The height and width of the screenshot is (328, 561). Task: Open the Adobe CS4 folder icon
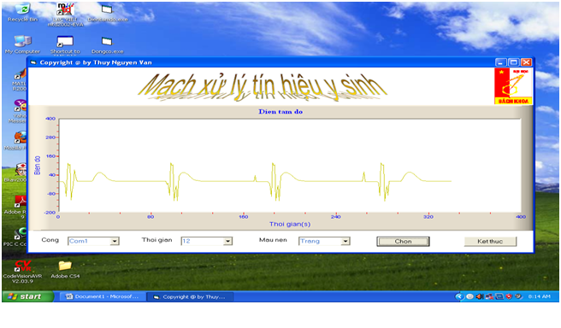65,269
